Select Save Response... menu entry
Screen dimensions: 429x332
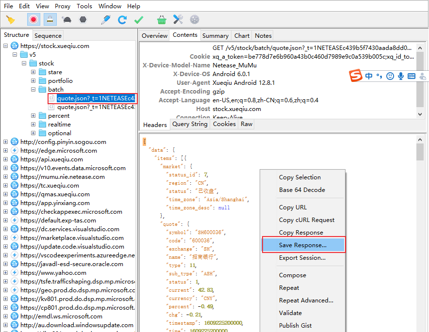tap(303, 245)
